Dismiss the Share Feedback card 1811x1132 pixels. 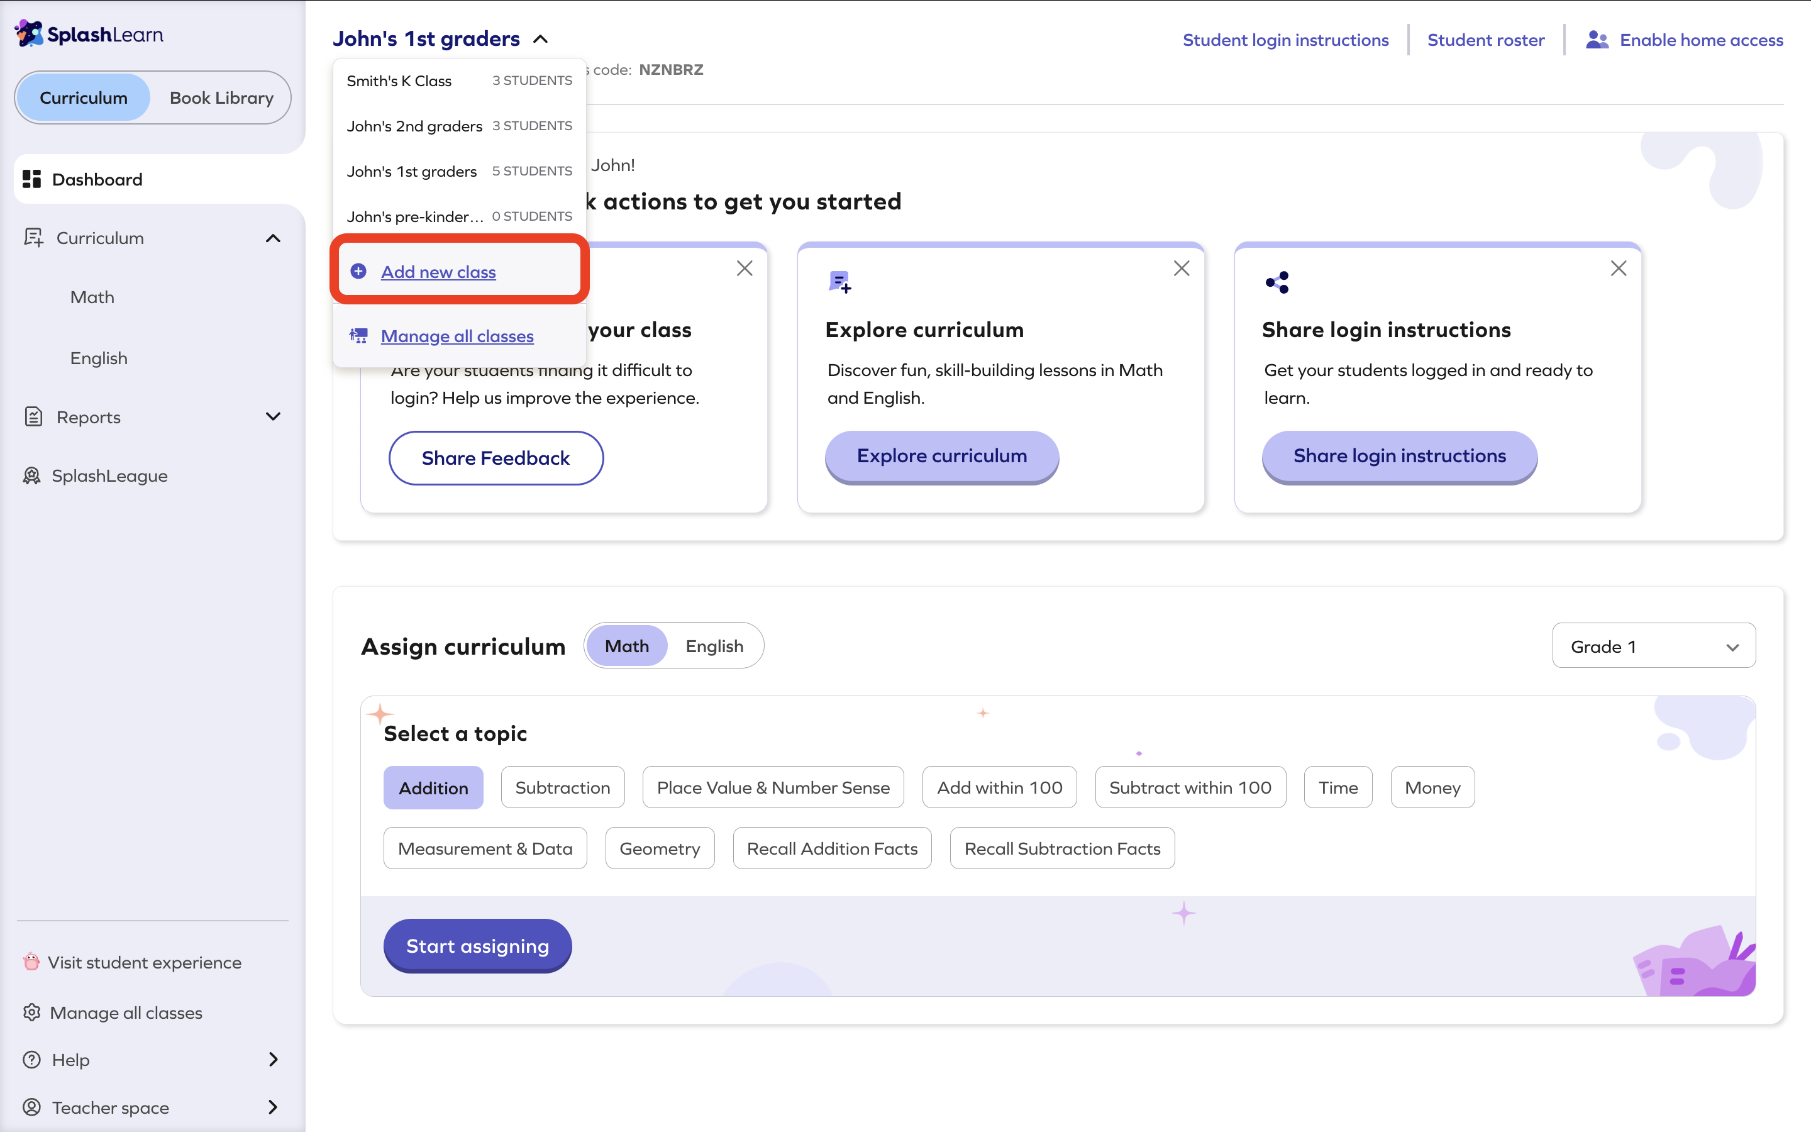tap(745, 268)
